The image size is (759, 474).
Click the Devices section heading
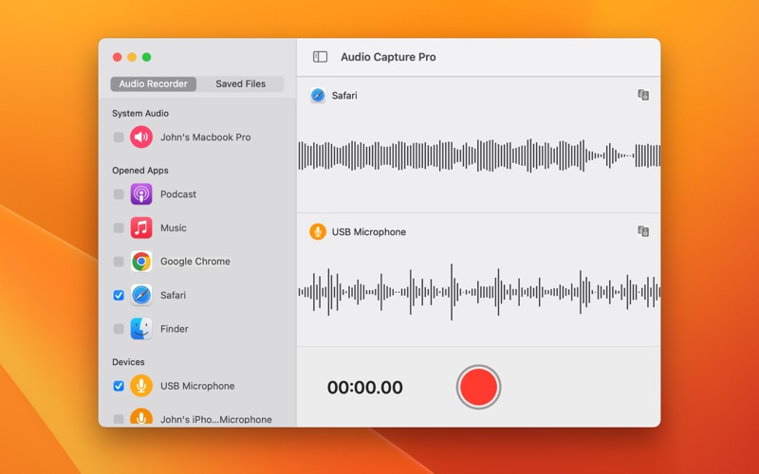[128, 362]
